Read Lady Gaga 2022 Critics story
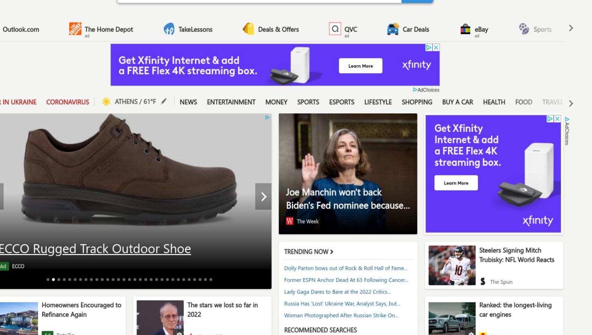This screenshot has width=592, height=335. click(337, 292)
